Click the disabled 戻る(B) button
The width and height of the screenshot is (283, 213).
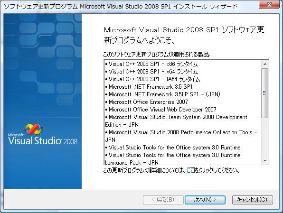[163, 200]
